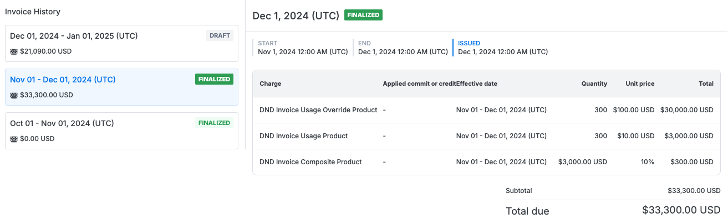Click money icon on Dec 01 draft invoice
This screenshot has height=224, width=728.
(14, 51)
